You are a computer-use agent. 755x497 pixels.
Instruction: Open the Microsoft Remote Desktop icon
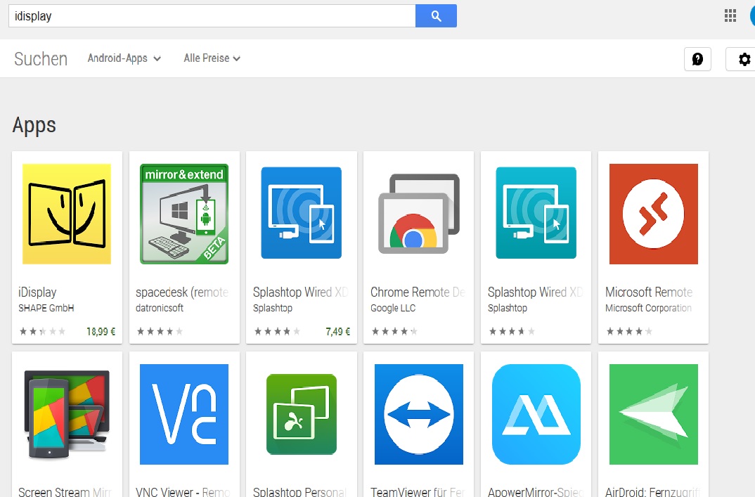653,214
